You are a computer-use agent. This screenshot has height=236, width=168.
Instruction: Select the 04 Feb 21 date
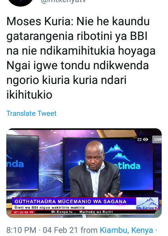[x=60, y=230]
